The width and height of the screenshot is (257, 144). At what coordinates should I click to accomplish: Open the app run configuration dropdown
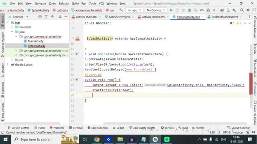click(x=135, y=10)
